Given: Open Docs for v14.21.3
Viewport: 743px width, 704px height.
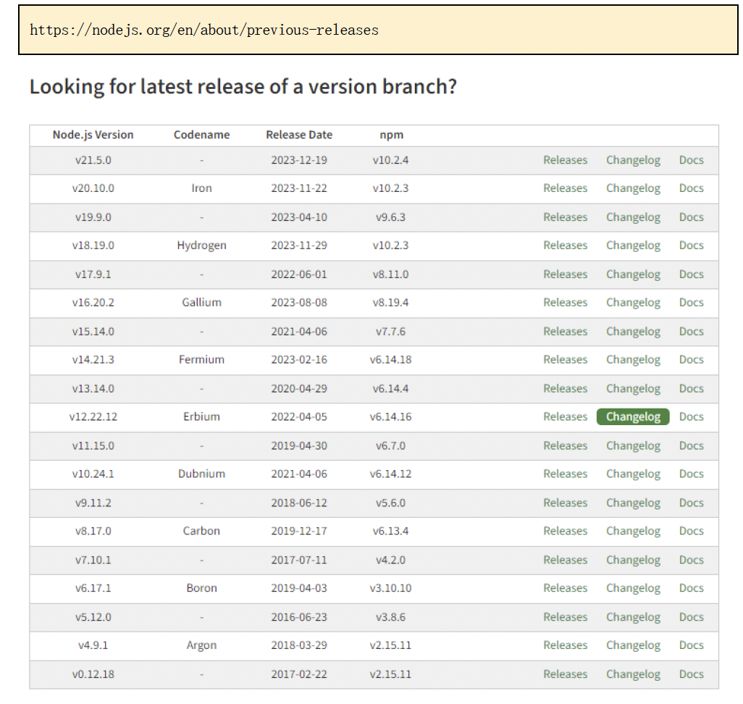Looking at the screenshot, I should [691, 360].
